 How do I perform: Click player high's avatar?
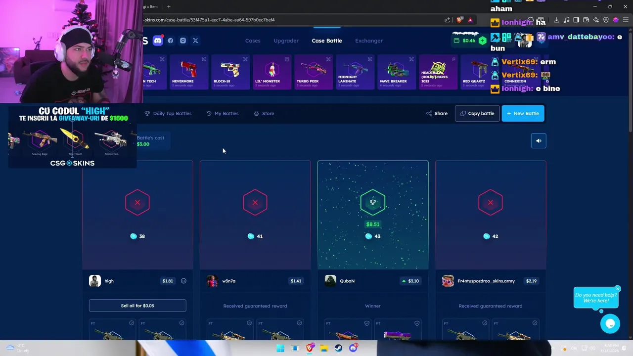95,281
